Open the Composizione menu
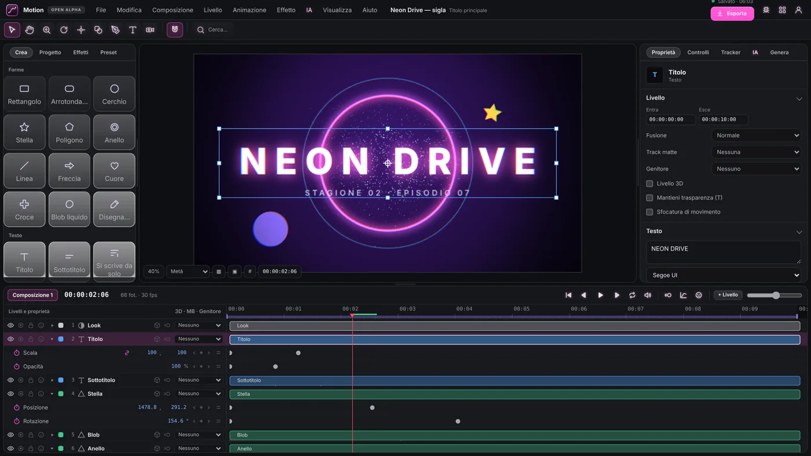This screenshot has height=456, width=811. (173, 10)
